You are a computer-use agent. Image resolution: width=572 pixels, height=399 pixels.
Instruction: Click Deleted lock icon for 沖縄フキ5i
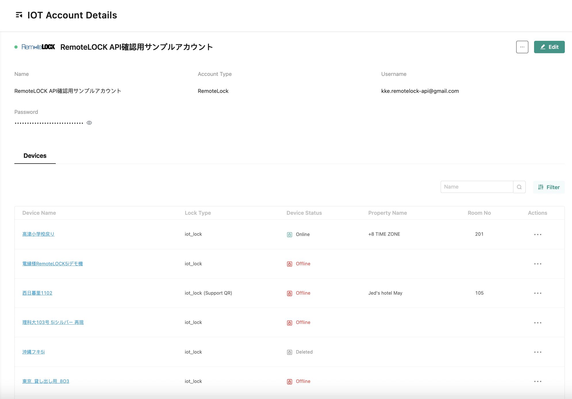[289, 352]
